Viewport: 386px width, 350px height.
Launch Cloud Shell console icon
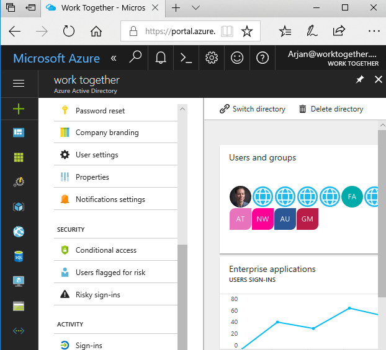pos(186,58)
